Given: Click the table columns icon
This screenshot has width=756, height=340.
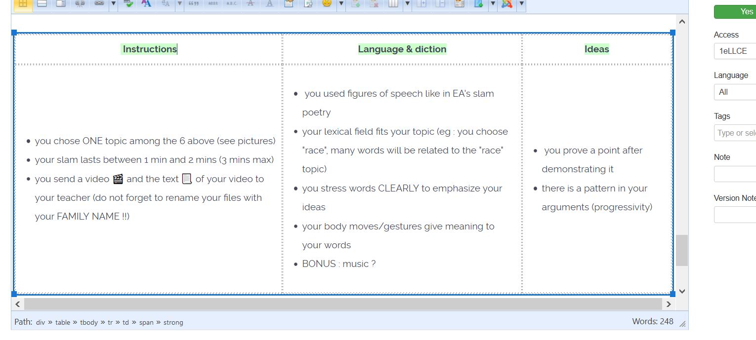Looking at the screenshot, I should click(x=393, y=4).
